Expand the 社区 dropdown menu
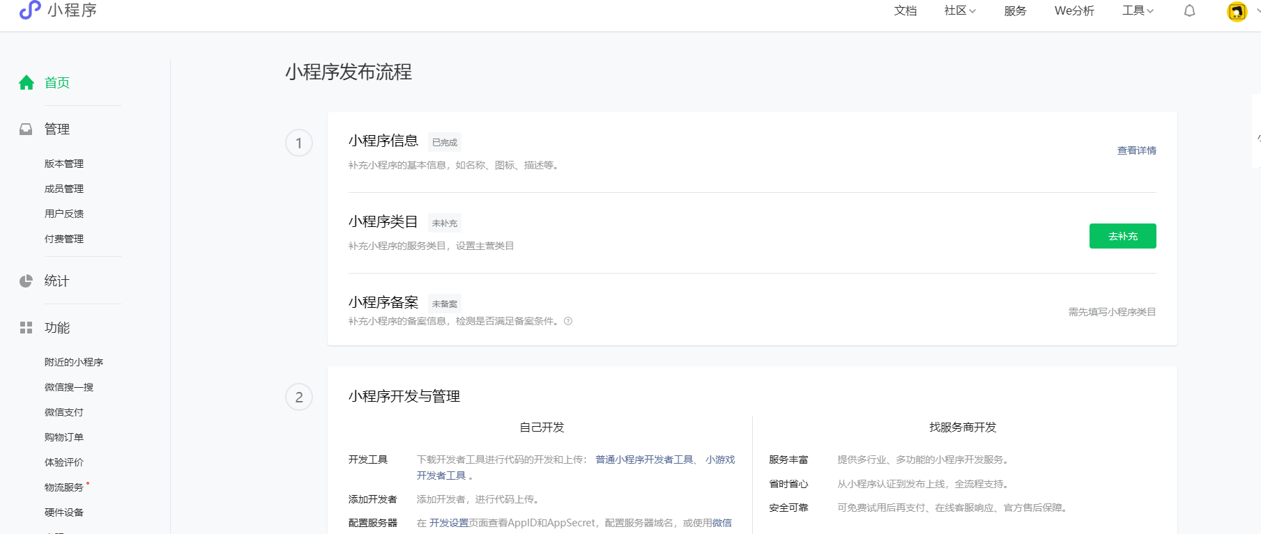This screenshot has height=534, width=1261. point(960,10)
